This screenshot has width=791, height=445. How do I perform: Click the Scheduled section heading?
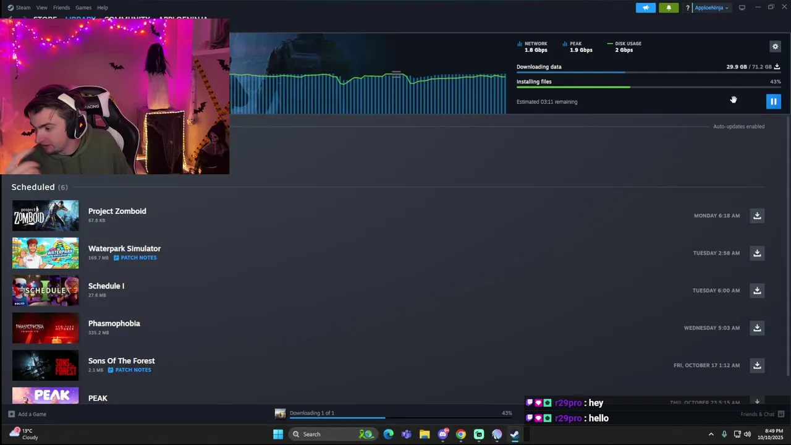33,187
